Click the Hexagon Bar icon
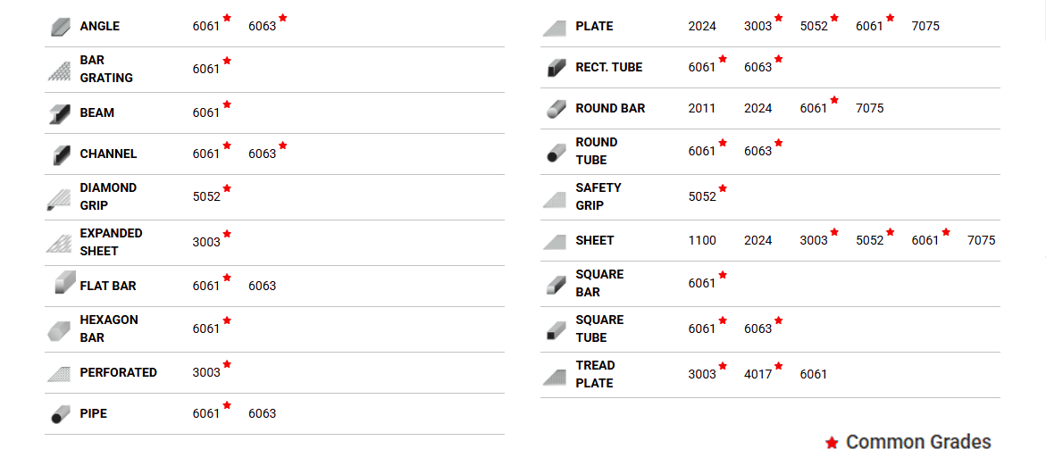The width and height of the screenshot is (1046, 474). tap(59, 329)
